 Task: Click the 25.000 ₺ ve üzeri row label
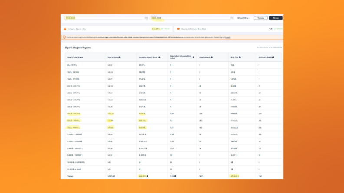pos(74,169)
